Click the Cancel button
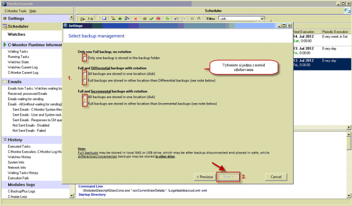Viewport: 352px width, 206px height. (x=276, y=177)
